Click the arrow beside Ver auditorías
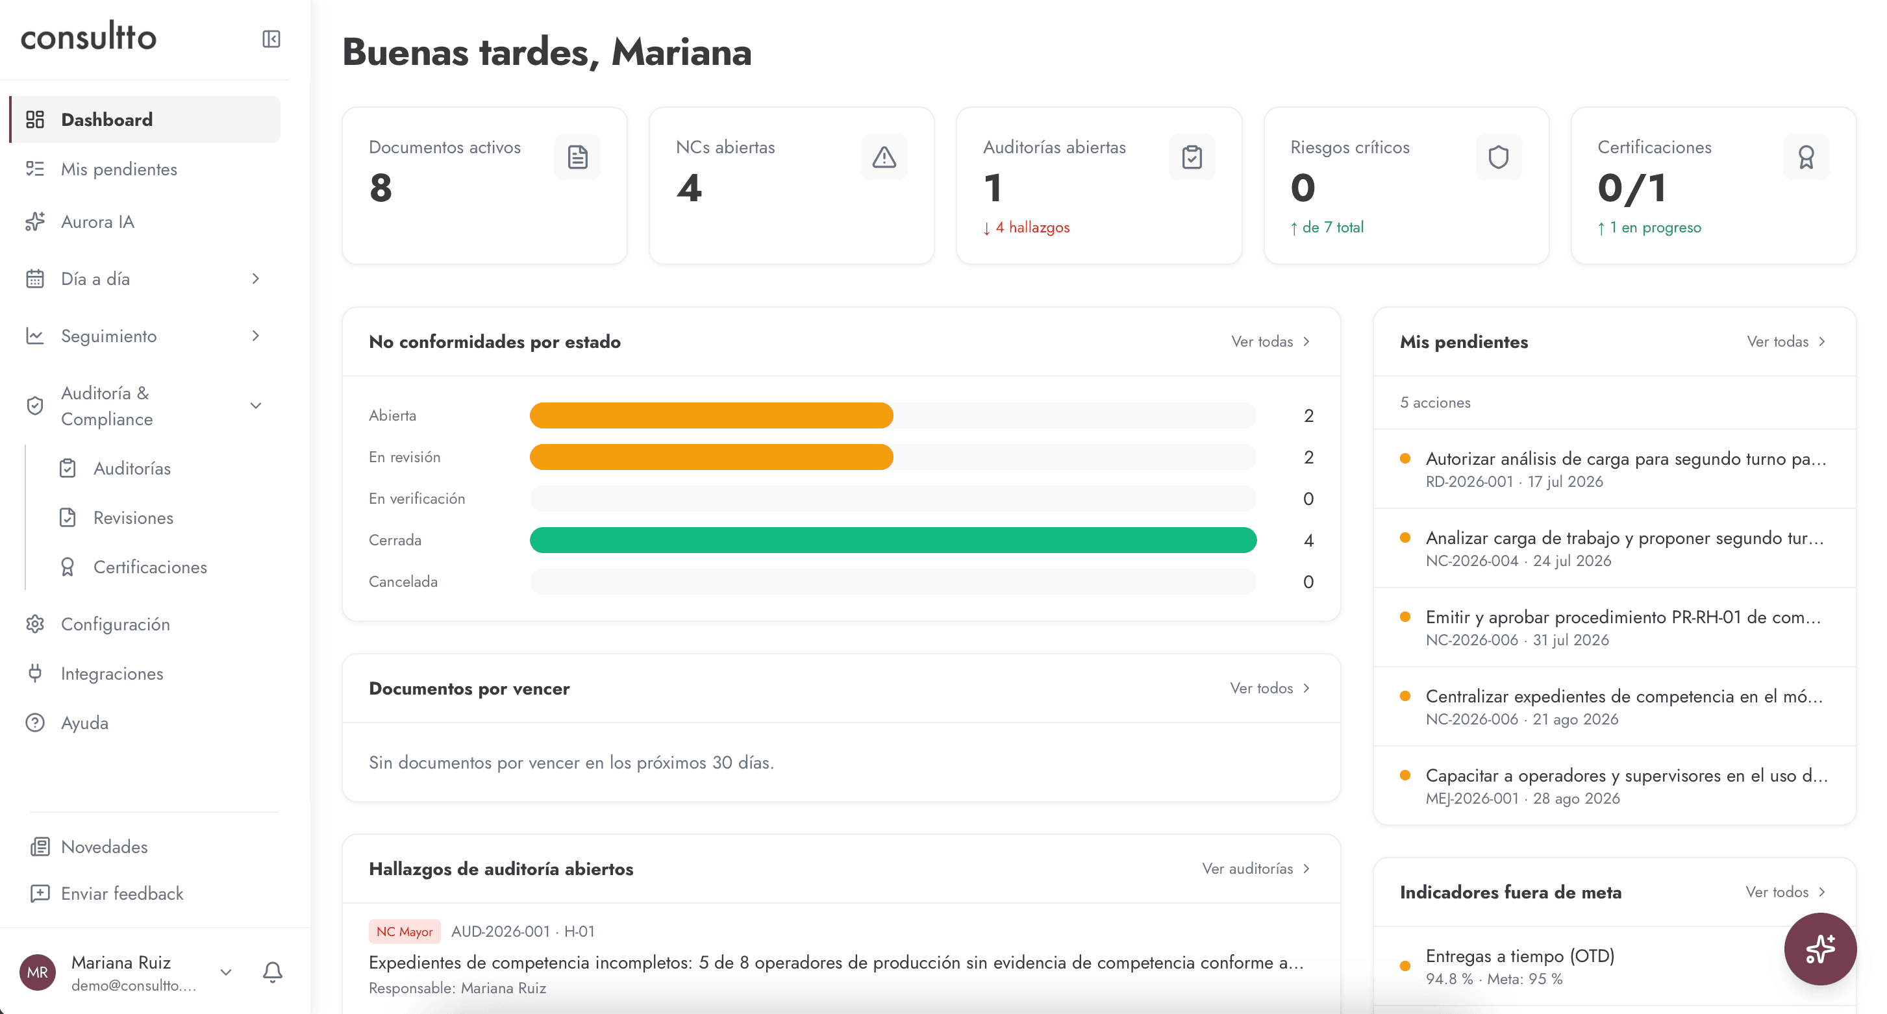The width and height of the screenshot is (1887, 1014). tap(1307, 869)
